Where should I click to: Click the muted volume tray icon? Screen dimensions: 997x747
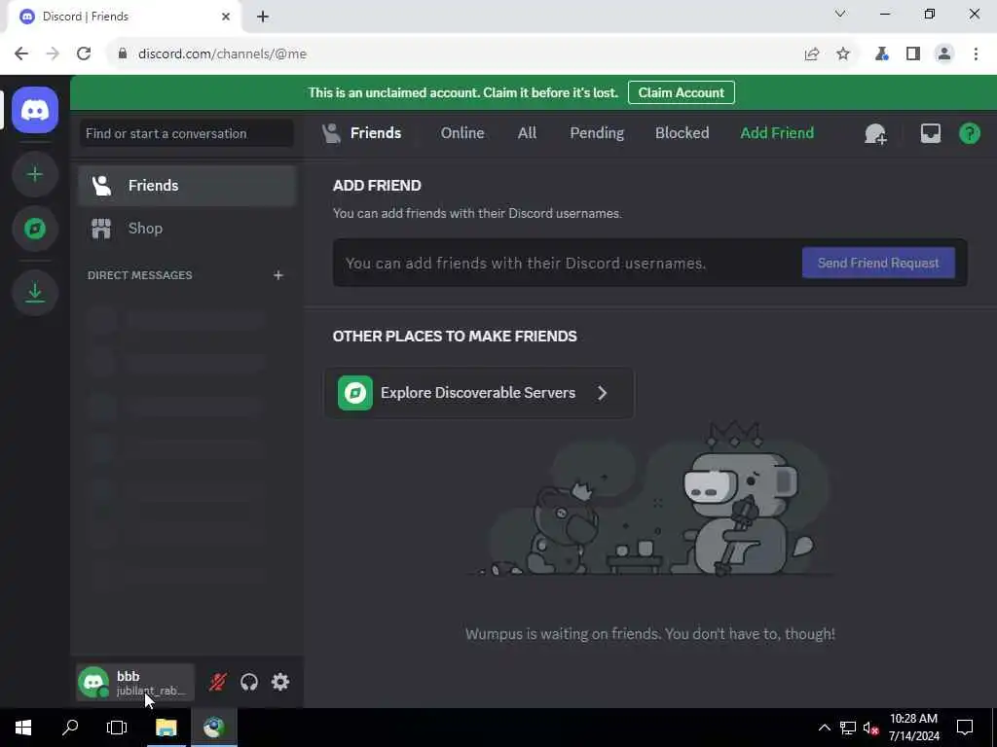click(x=870, y=728)
